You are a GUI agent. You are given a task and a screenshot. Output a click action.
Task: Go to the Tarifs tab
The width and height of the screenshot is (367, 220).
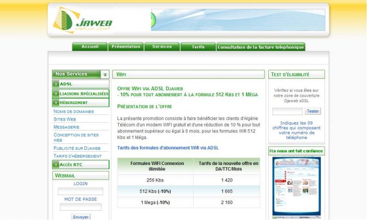[x=198, y=47]
